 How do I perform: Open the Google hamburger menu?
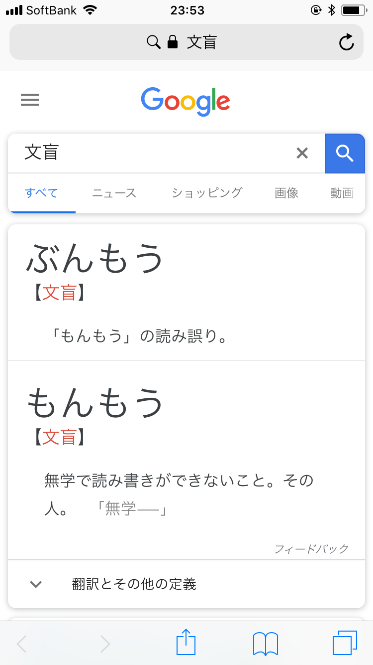click(x=30, y=100)
